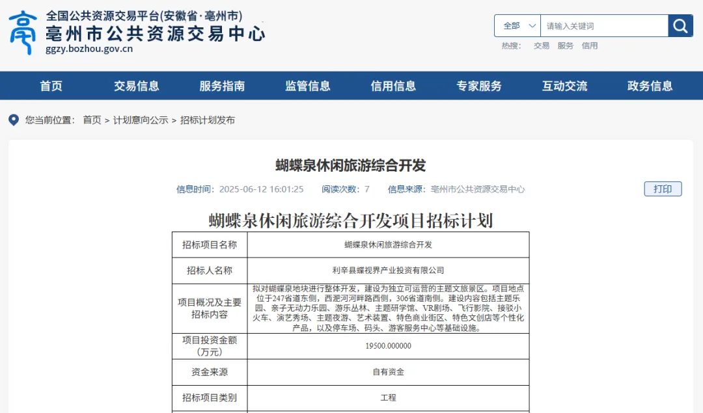Screen dimensions: 703x413
Task: Click the 服务 hot search link
Action: [x=566, y=46]
